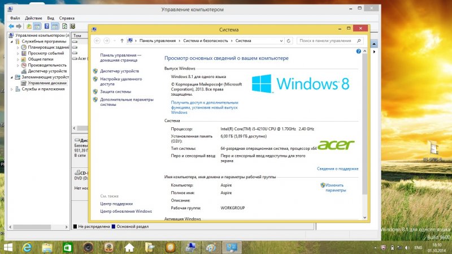Select Просмотр событий icon in tree
Screen dimensions: 452x254
24,53
